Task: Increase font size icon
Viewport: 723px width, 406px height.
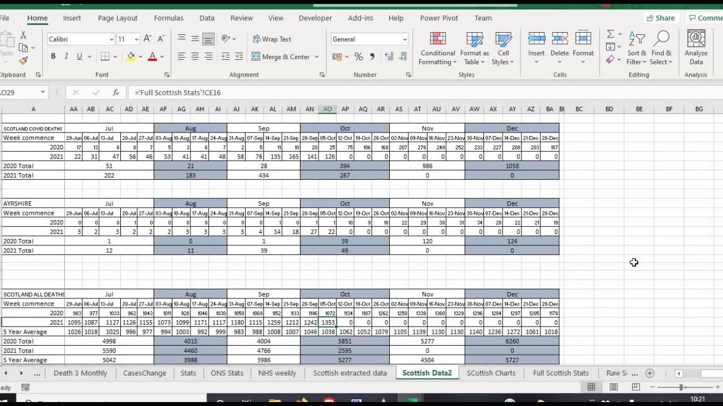Action: click(147, 39)
